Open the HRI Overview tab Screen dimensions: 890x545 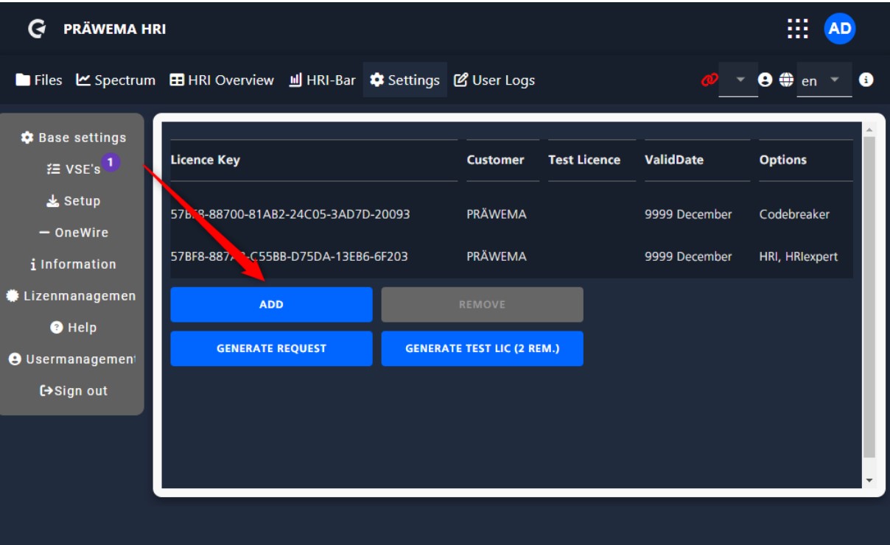click(x=222, y=80)
